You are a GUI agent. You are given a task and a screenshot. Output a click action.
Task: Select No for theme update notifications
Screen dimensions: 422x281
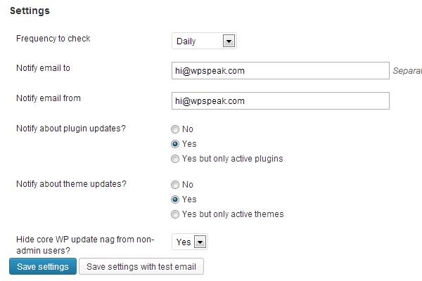click(x=175, y=185)
